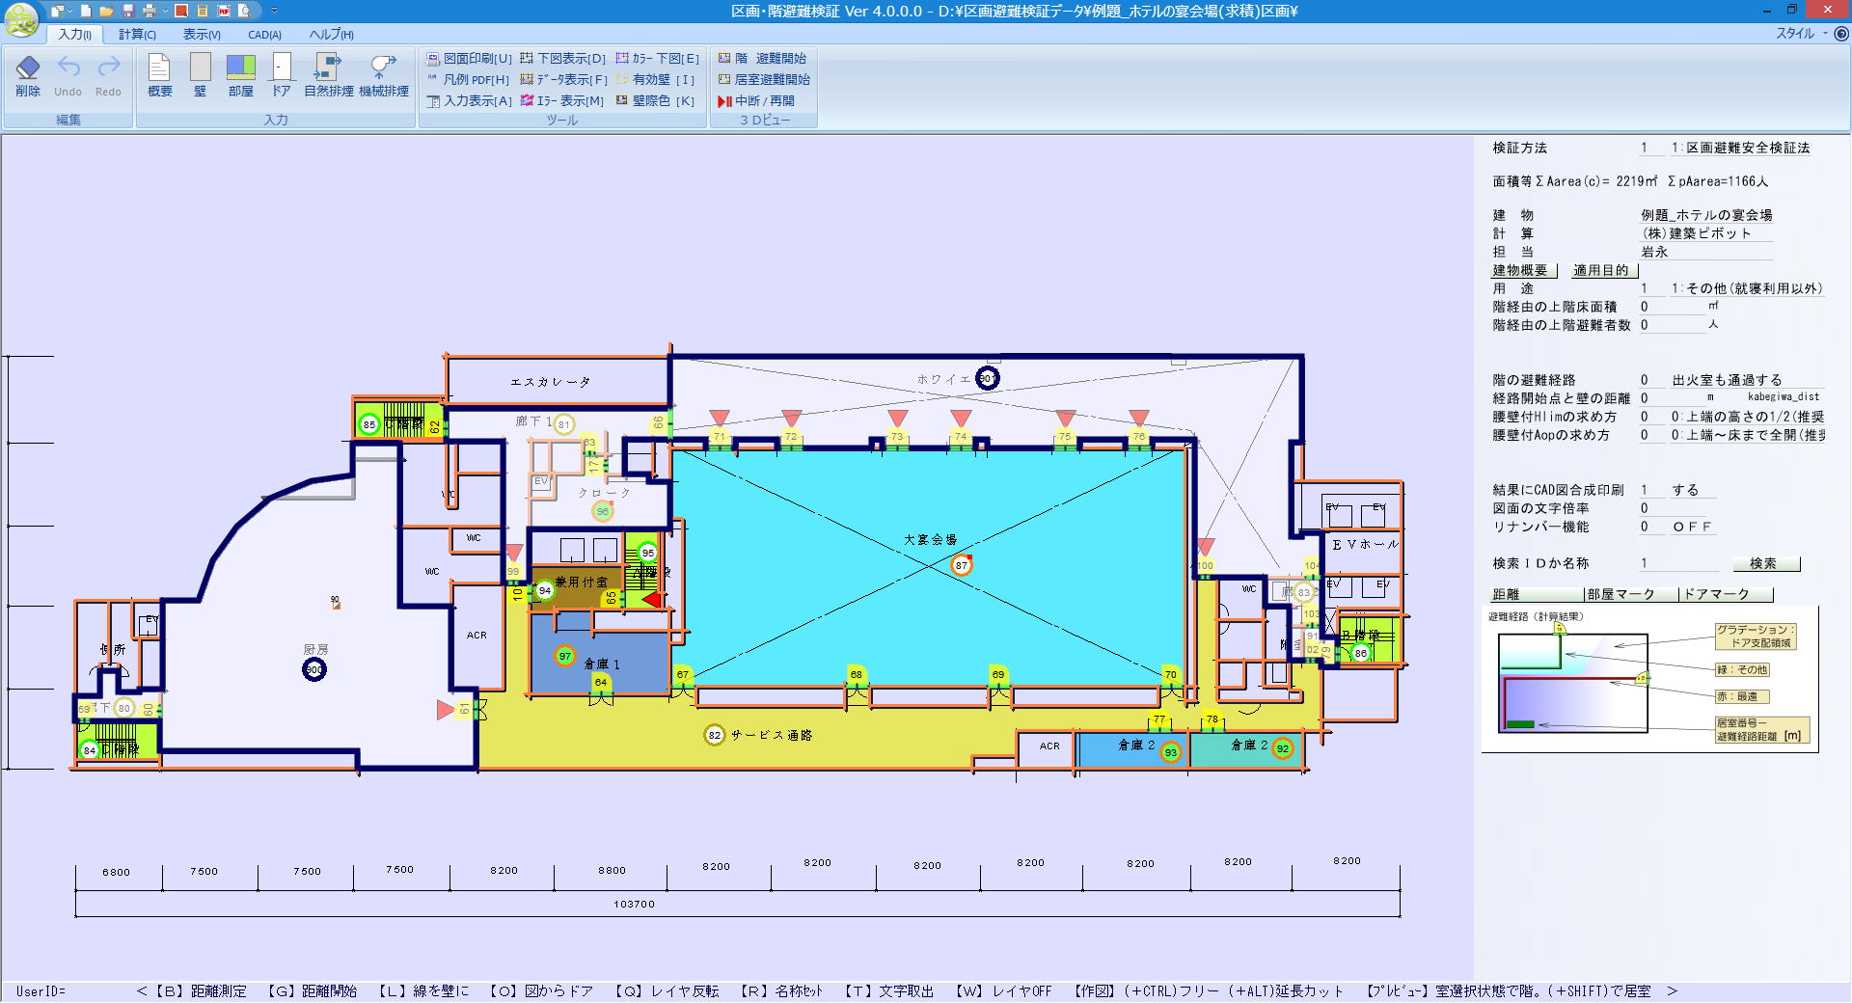Click the save icon in quick access toolbar

click(127, 11)
